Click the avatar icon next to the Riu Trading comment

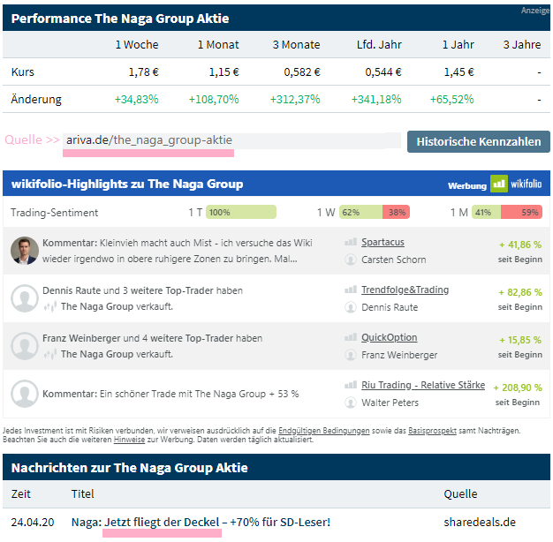click(25, 394)
